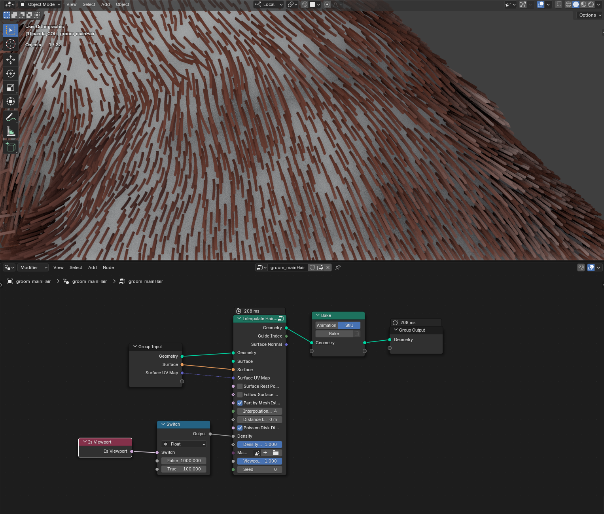Screen dimensions: 604x514
Task: Open the Float type dropdown in Switch node
Action: coord(184,444)
